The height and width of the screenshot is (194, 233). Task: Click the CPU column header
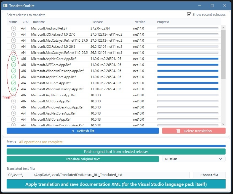(x=25, y=22)
